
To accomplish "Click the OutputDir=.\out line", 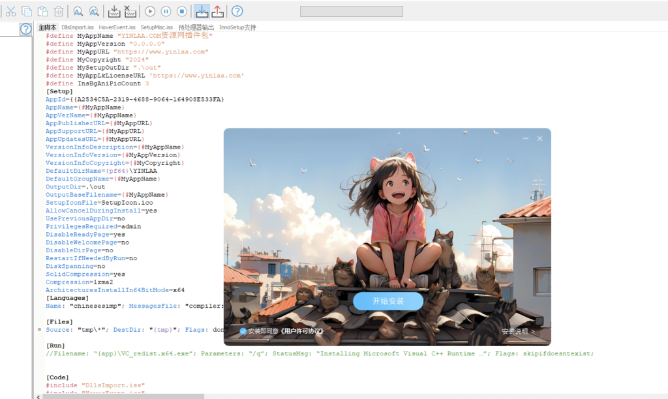I will pyautogui.click(x=76, y=187).
